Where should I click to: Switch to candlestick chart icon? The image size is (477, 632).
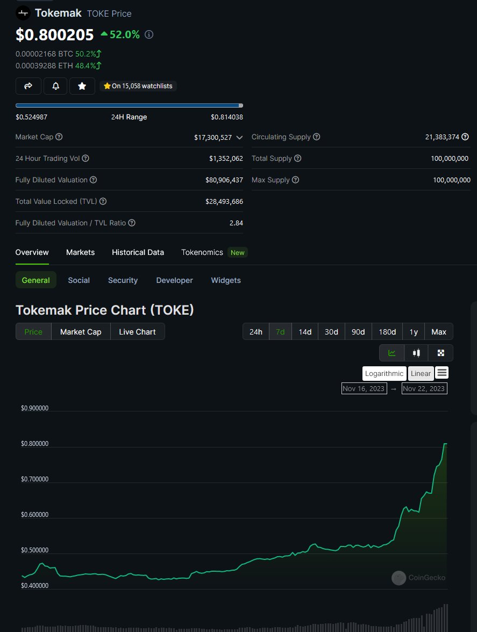(416, 353)
